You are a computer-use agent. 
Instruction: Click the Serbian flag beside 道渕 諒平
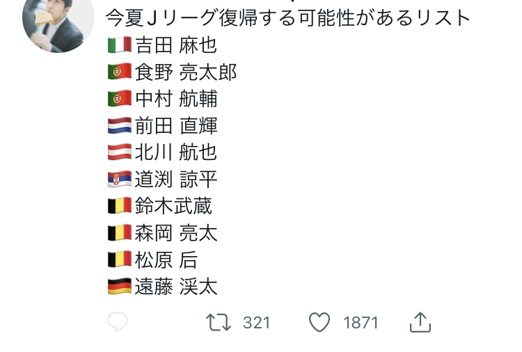(120, 179)
